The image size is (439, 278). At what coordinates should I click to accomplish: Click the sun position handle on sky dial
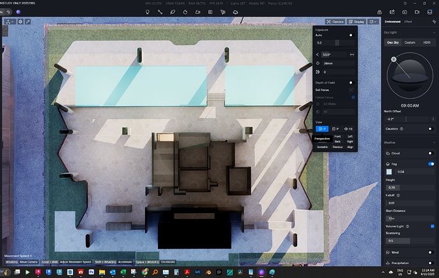pyautogui.click(x=393, y=60)
